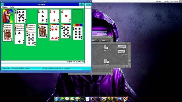Open the clapperboard video dock icon
182x102 pixels.
[98, 99]
